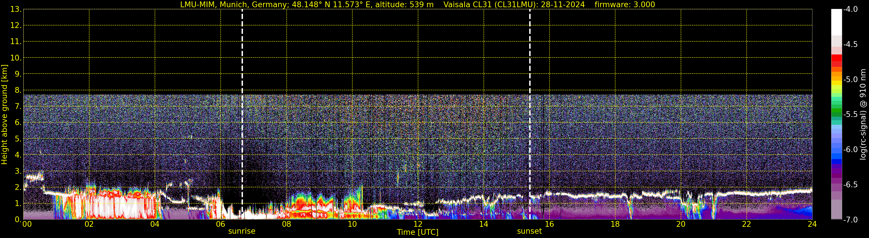Click the '-6.0' colorbar tick label
The width and height of the screenshot is (869, 238).
pyautogui.click(x=851, y=149)
